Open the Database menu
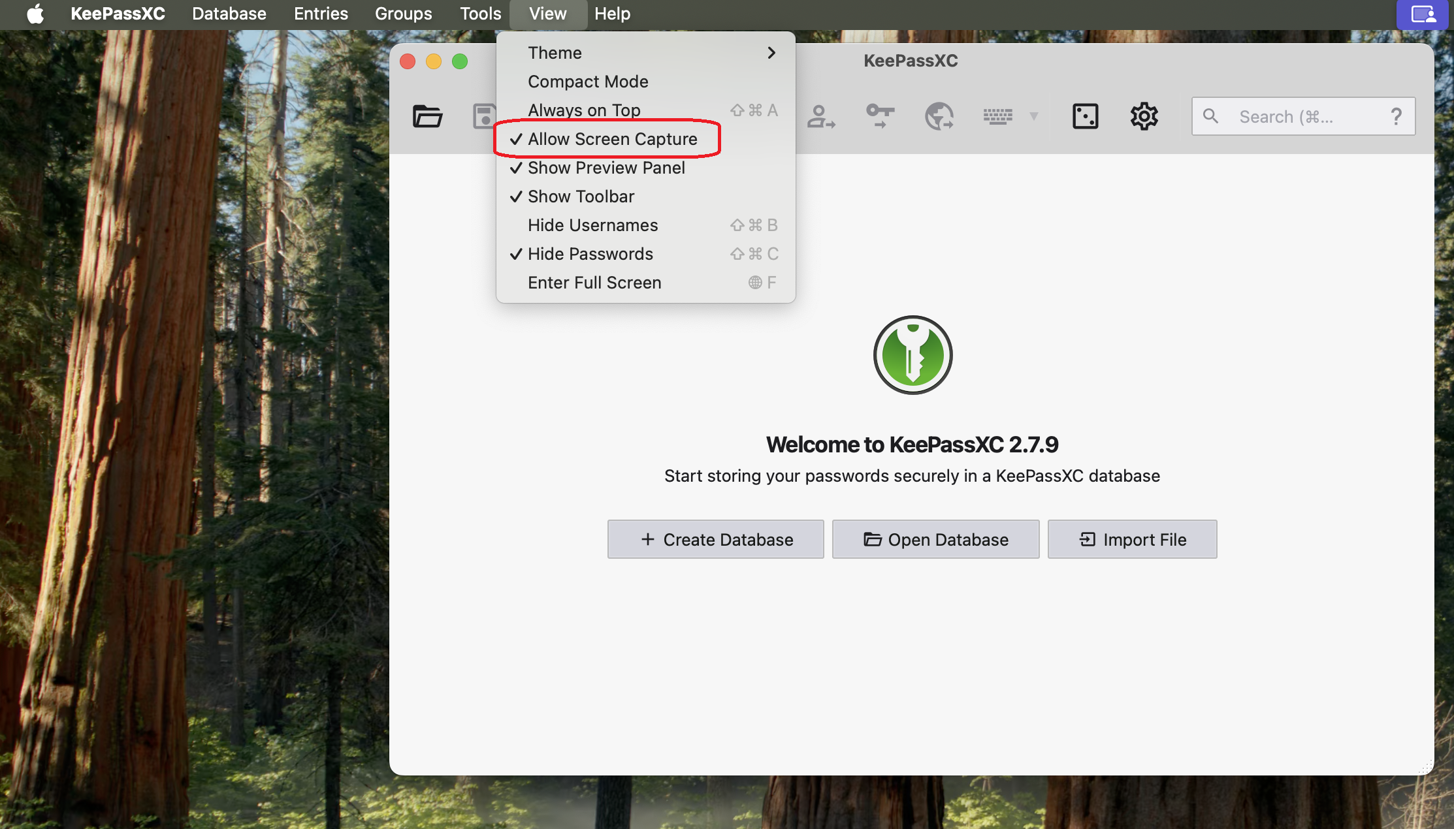Viewport: 1454px width, 829px height. tap(229, 14)
